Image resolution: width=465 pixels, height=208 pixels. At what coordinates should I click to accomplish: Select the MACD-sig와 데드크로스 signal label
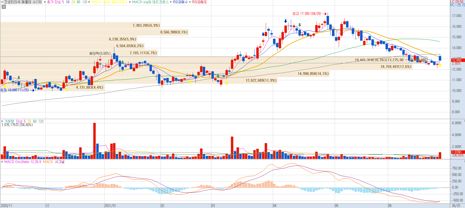[x=150, y=2]
